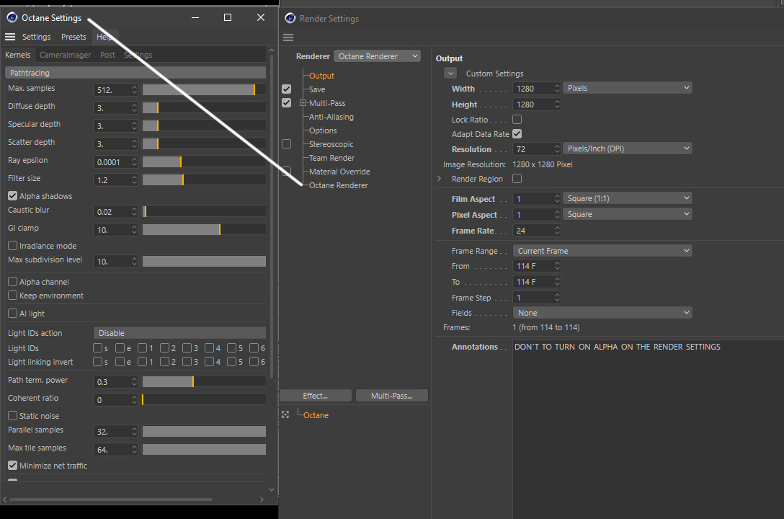784x519 pixels.
Task: Click the Width input field showing 1280
Action: (x=533, y=89)
